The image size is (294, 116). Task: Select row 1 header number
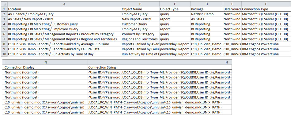(x=4, y=9)
